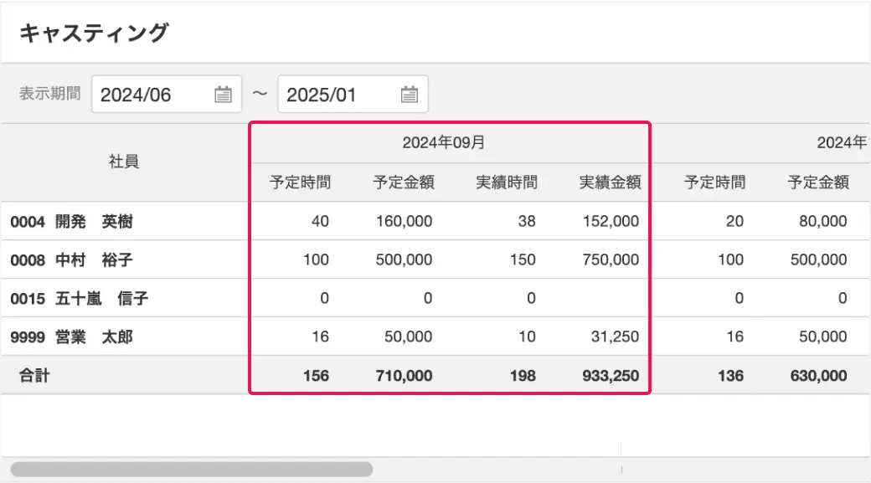Click the end period field 2025/01

click(x=353, y=95)
